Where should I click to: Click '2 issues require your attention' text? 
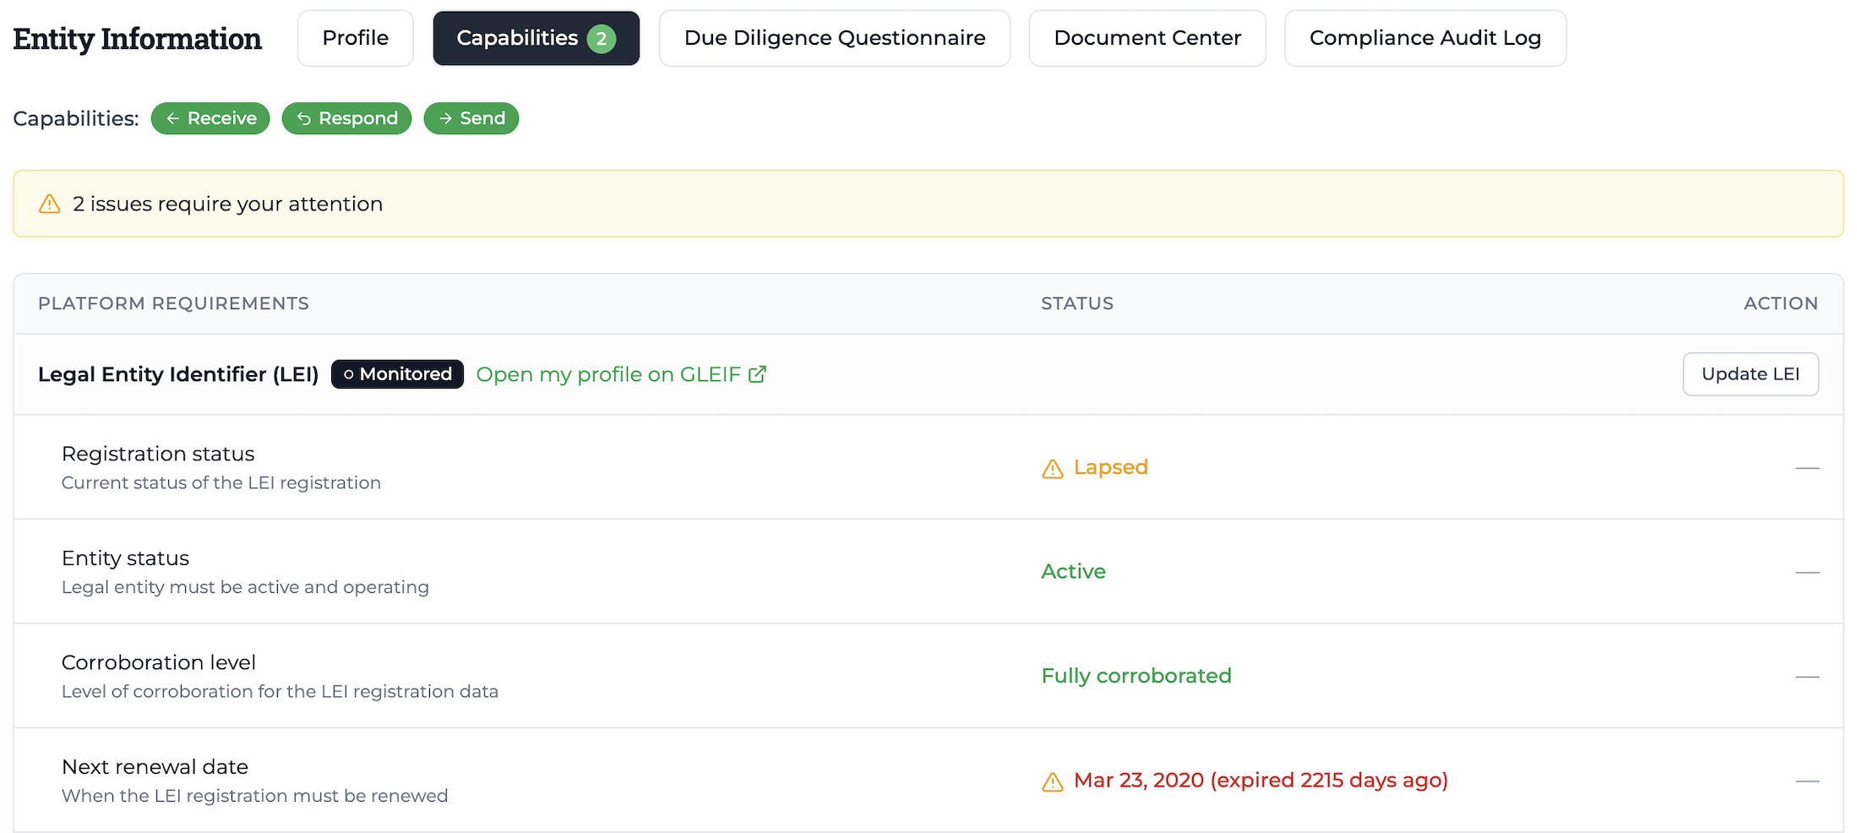click(228, 204)
